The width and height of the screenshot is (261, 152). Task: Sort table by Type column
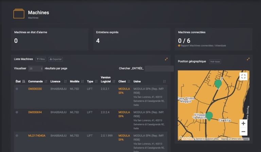(x=92, y=81)
